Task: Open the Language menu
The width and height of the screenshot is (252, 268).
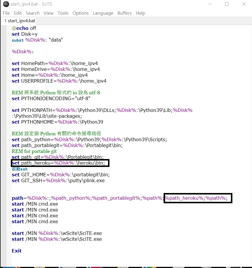Action: [x=103, y=13]
